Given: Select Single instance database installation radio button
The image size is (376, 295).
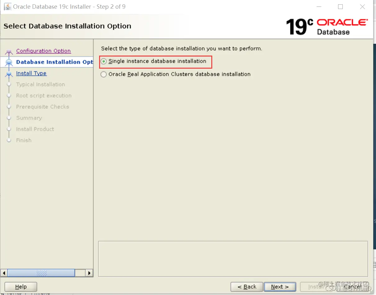Looking at the screenshot, I should coord(104,61).
